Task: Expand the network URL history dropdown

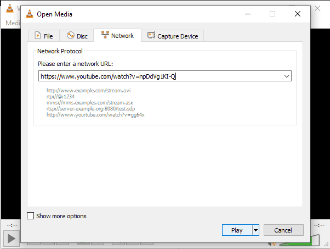Action: pos(287,76)
